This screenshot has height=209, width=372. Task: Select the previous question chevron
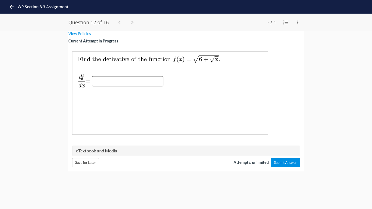click(119, 22)
